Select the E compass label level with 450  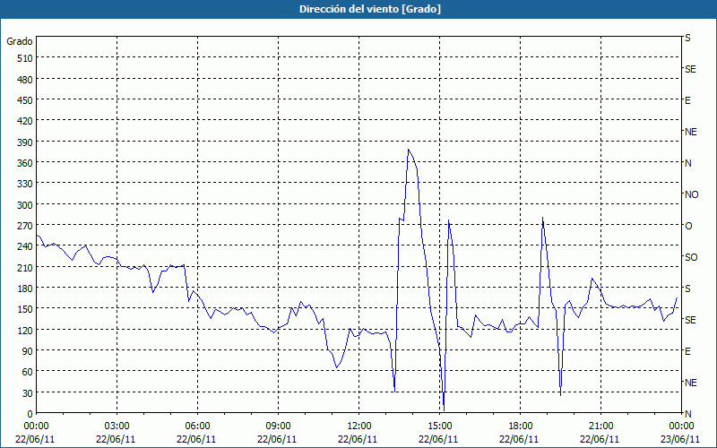click(687, 100)
